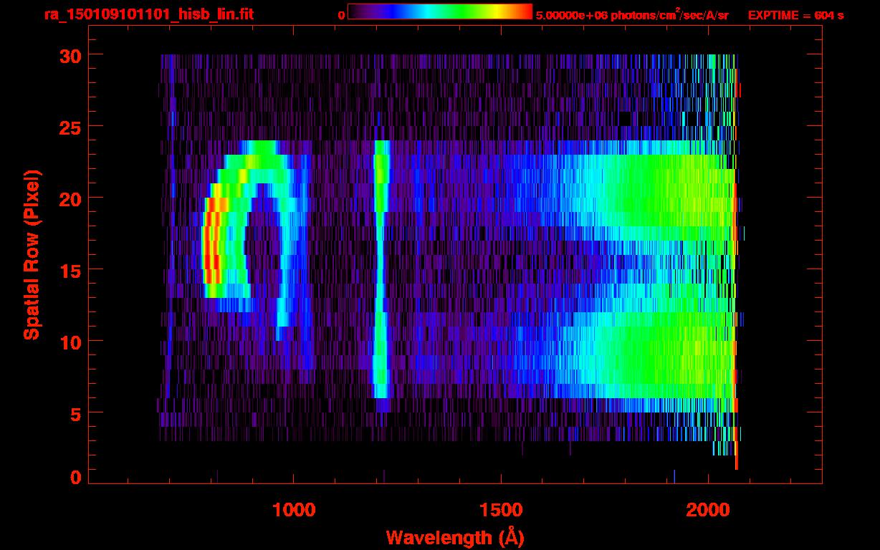Click the 2000 wavelength tick label
This screenshot has height=550, width=880.
coord(708,509)
